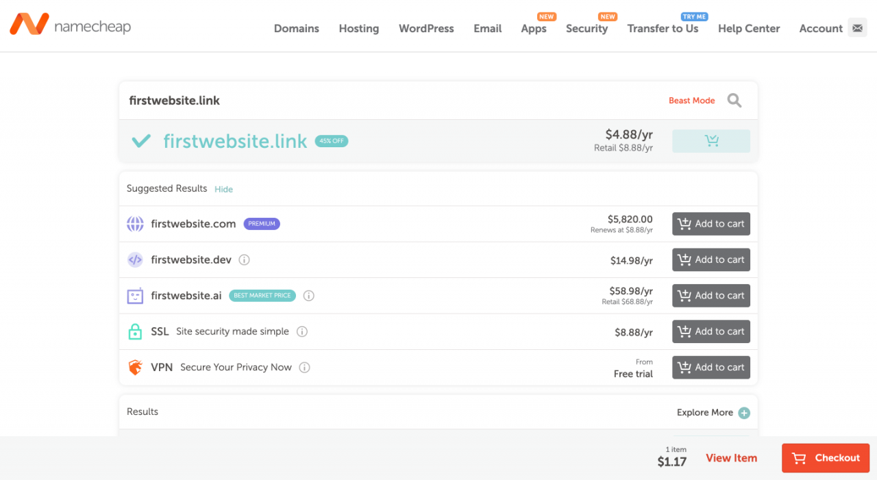This screenshot has height=480, width=877.
Task: Click the firstwebsite.com domain name
Action: pyautogui.click(x=193, y=224)
